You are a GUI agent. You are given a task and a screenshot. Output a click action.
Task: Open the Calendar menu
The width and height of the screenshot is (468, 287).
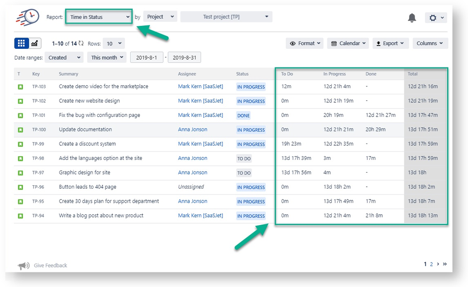(x=348, y=43)
